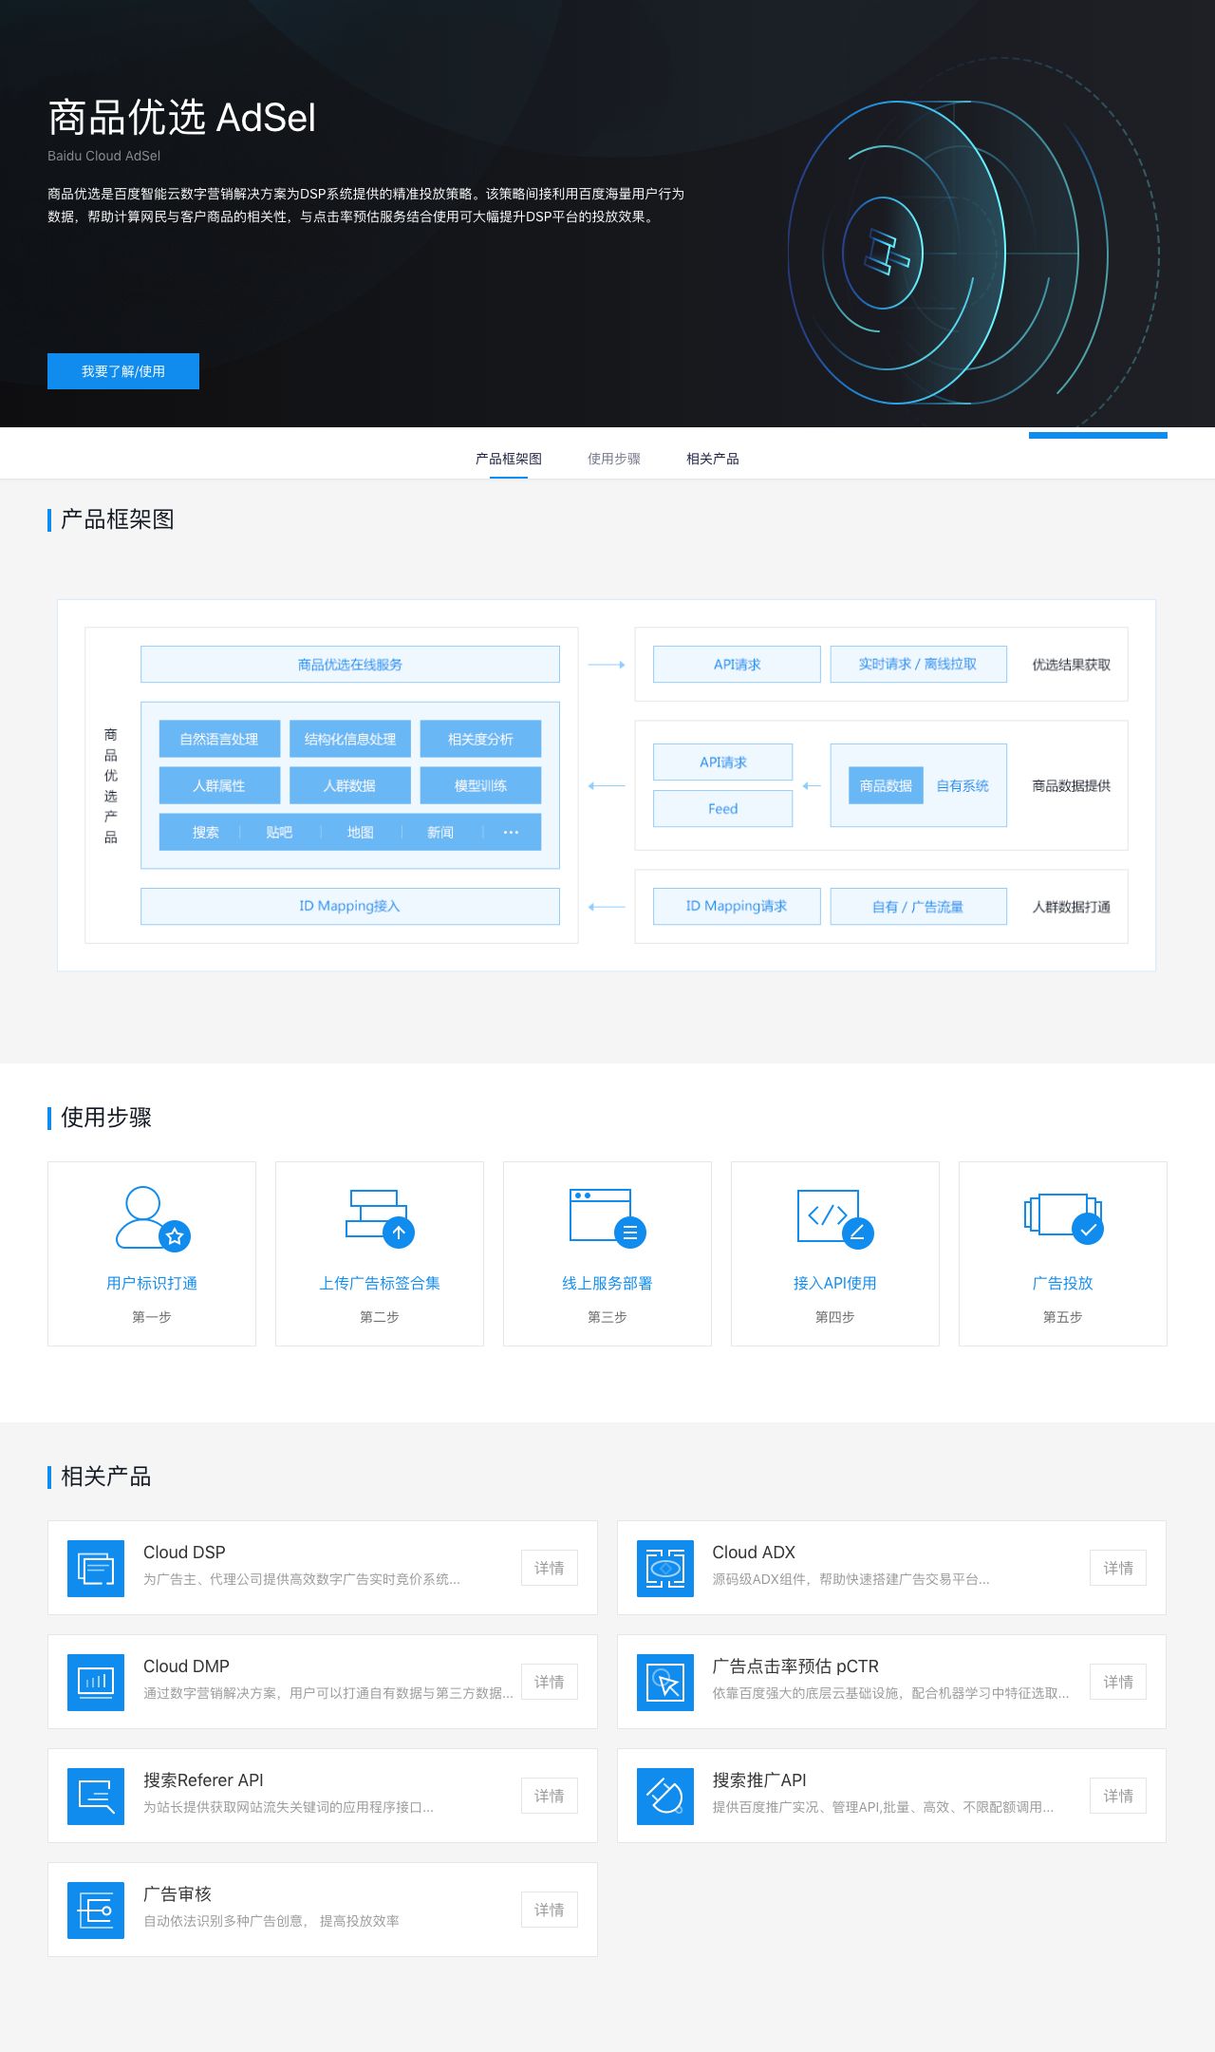Viewport: 1215px width, 2052px height.
Task: Open the Cloud DMP product icon
Action: click(x=96, y=1682)
